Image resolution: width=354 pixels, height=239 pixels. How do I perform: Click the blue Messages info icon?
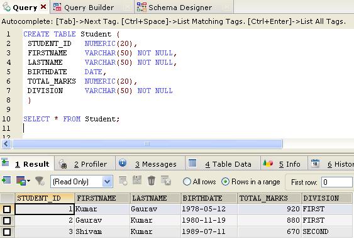[x=123, y=163]
